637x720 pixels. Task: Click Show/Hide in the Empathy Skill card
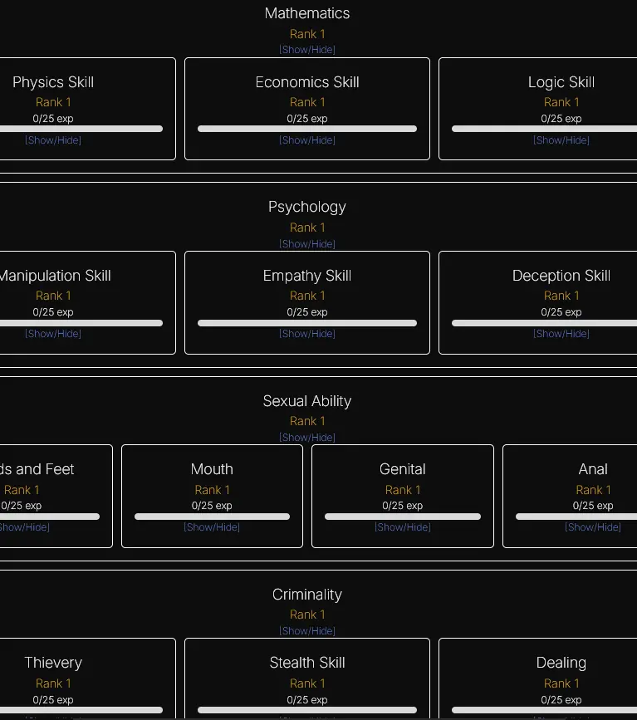click(x=306, y=334)
